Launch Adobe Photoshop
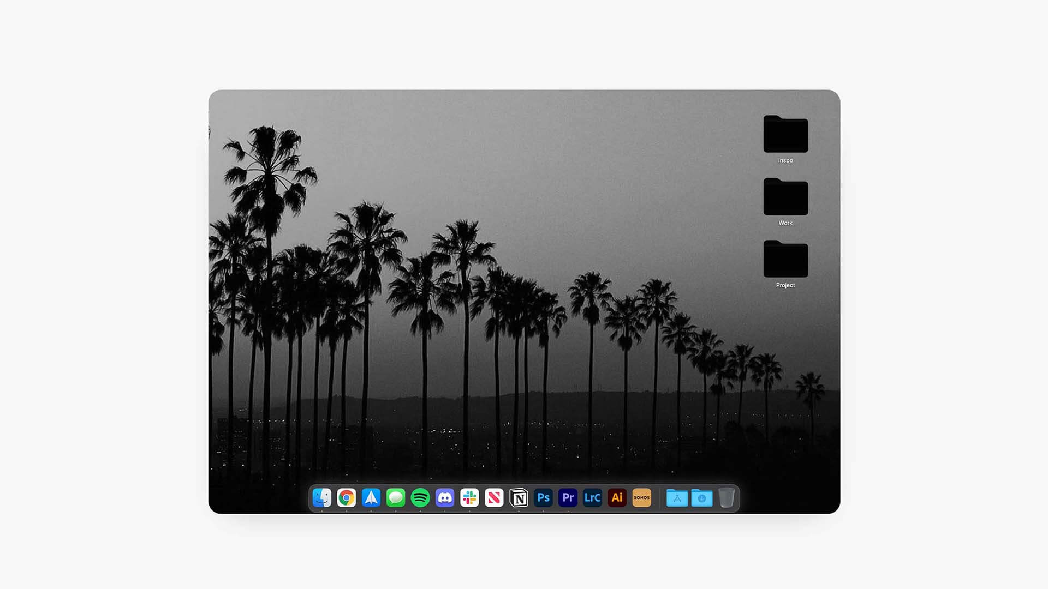This screenshot has width=1048, height=589. point(543,497)
